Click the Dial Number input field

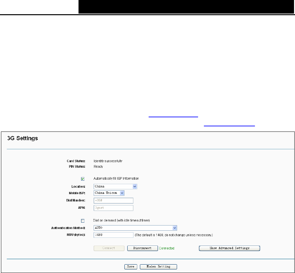[113, 201]
